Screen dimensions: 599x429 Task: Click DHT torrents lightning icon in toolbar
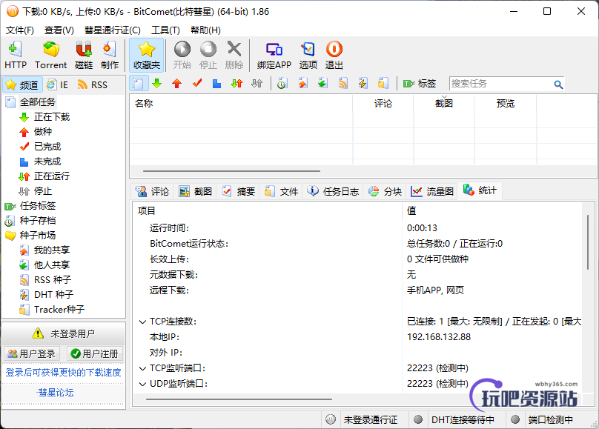click(x=363, y=84)
